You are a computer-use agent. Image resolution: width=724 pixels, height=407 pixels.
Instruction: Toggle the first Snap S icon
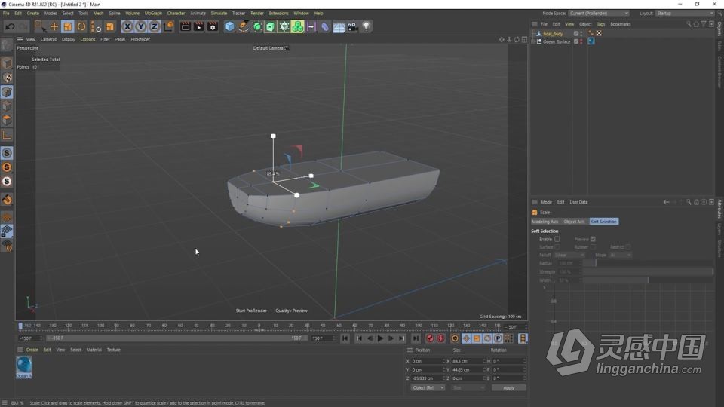point(7,153)
